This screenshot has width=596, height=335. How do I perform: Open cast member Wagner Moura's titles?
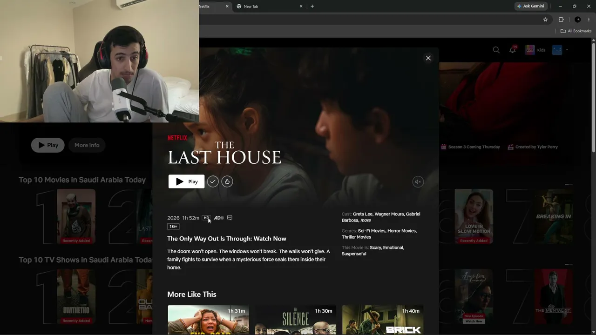click(389, 214)
